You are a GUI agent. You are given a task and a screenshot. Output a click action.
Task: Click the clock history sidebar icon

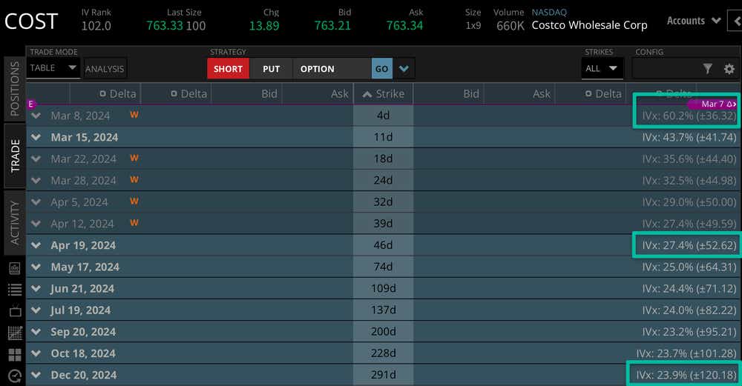[x=14, y=376]
